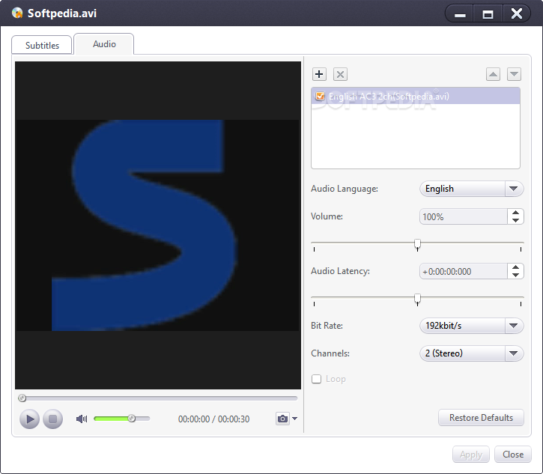The height and width of the screenshot is (474, 543).
Task: Click the app icon in title bar
Action: pyautogui.click(x=17, y=13)
